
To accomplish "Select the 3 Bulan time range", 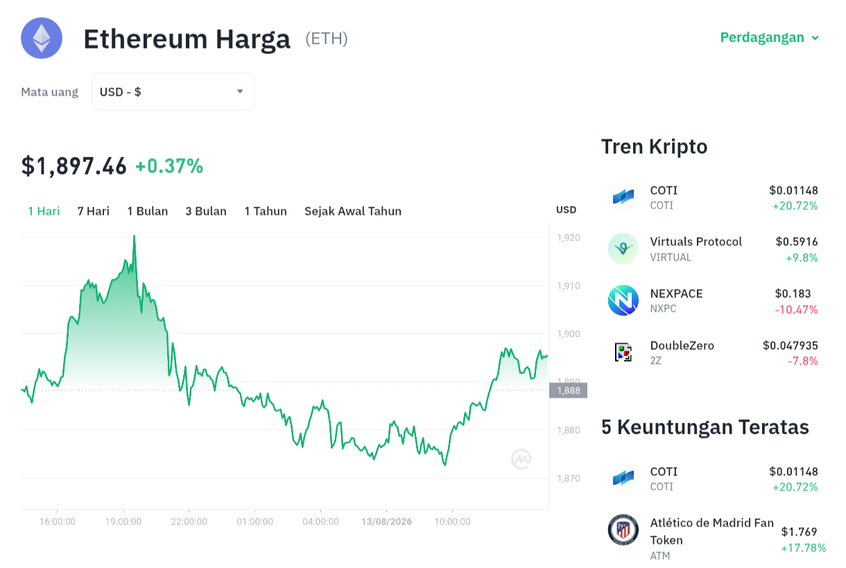I will click(206, 211).
